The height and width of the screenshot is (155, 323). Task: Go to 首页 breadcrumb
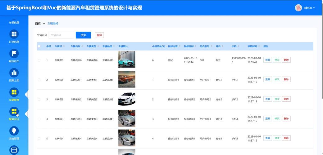(x=38, y=24)
